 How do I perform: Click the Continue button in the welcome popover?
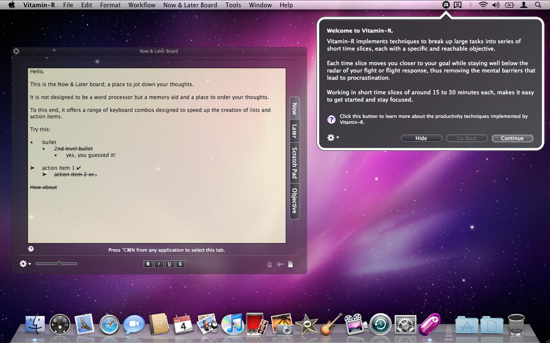[x=512, y=138]
